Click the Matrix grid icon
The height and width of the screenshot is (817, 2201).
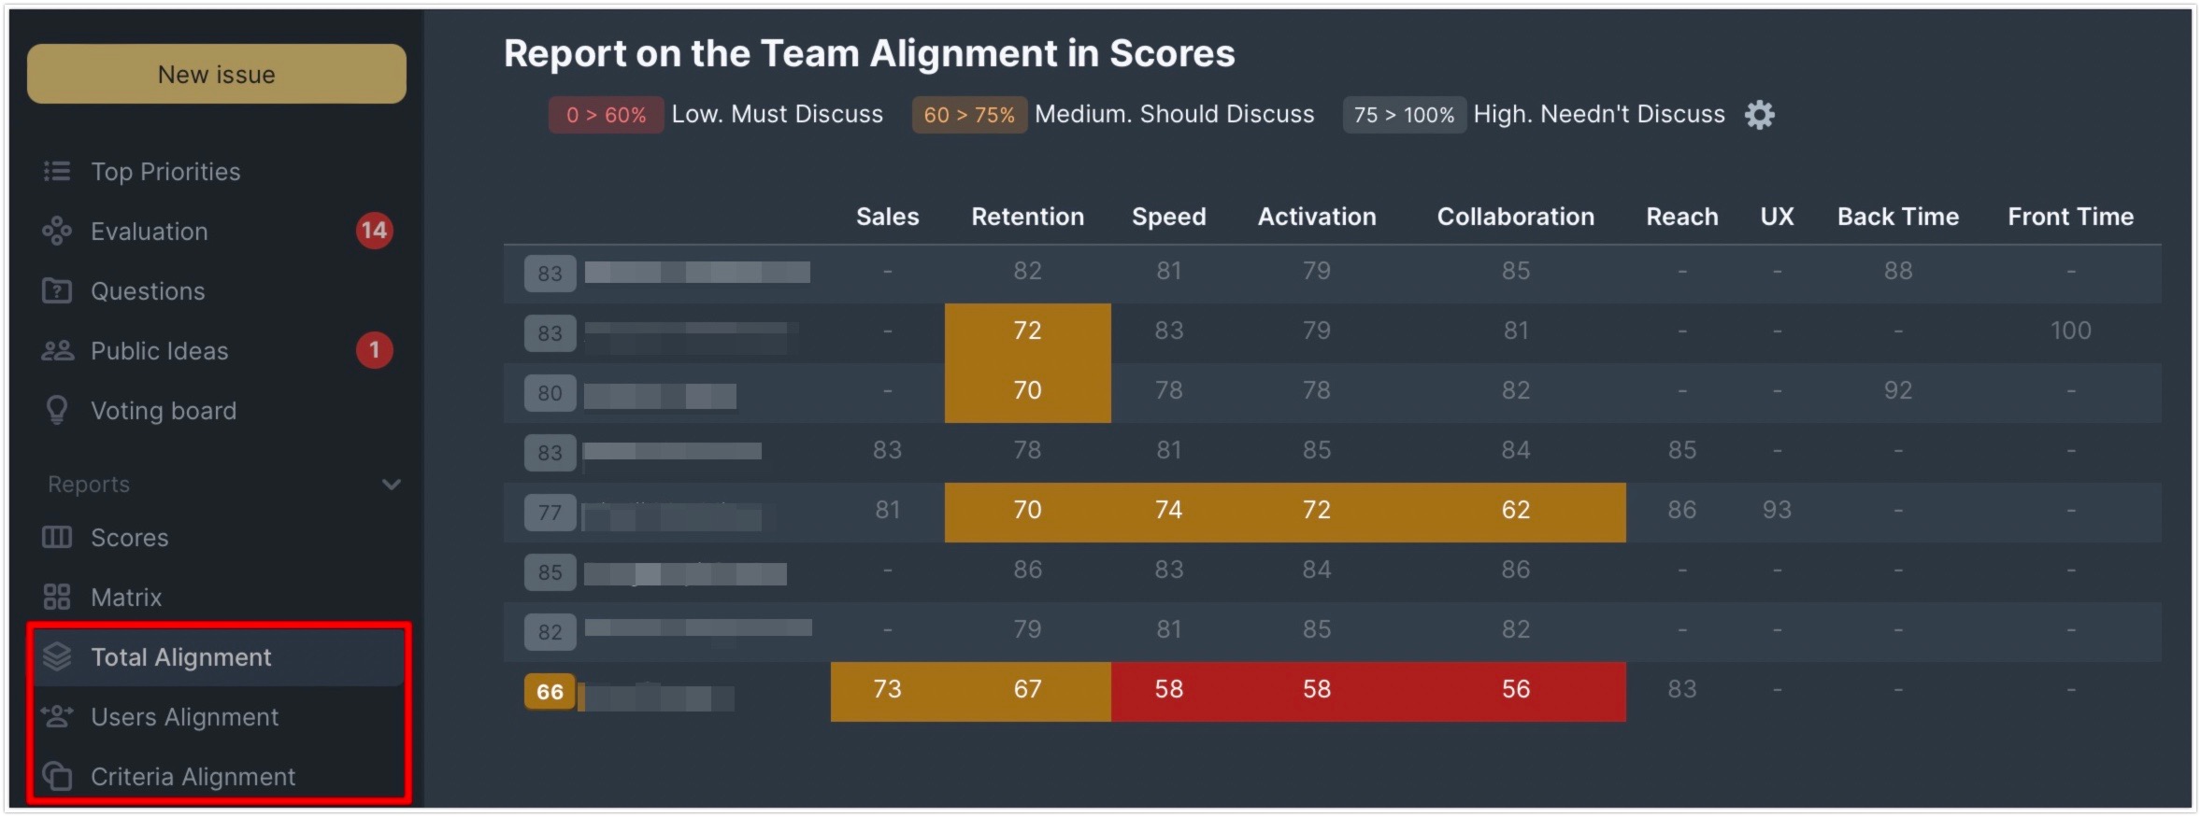57,597
